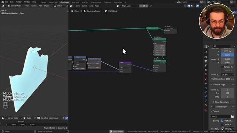This screenshot has width=237, height=133.
Task: Open the Texture properties tab
Action: pyautogui.click(x=206, y=110)
